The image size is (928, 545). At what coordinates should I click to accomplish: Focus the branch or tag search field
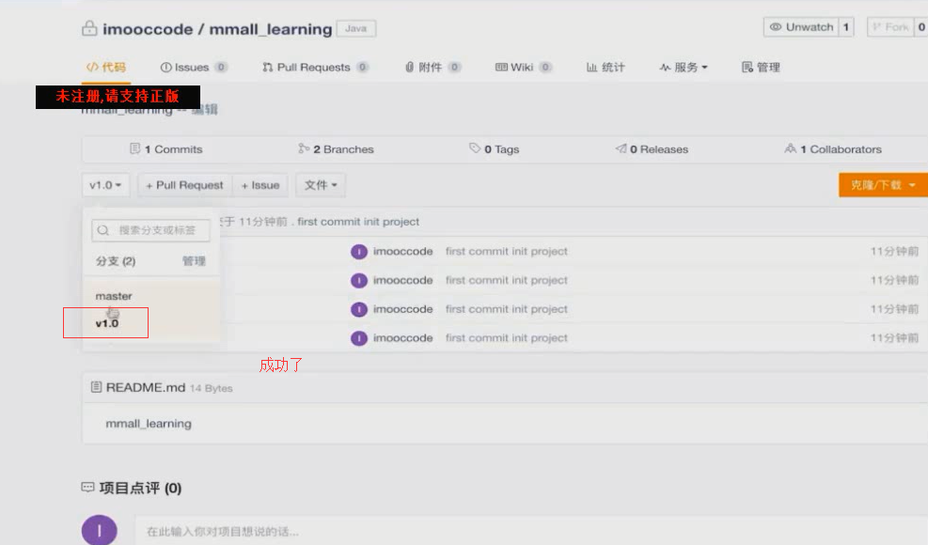pos(151,230)
